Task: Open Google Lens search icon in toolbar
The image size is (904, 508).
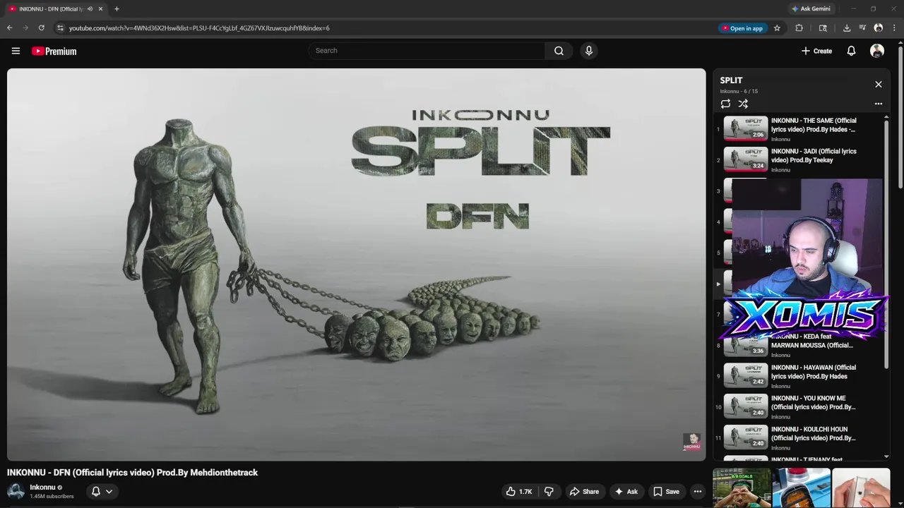Action: (x=823, y=28)
